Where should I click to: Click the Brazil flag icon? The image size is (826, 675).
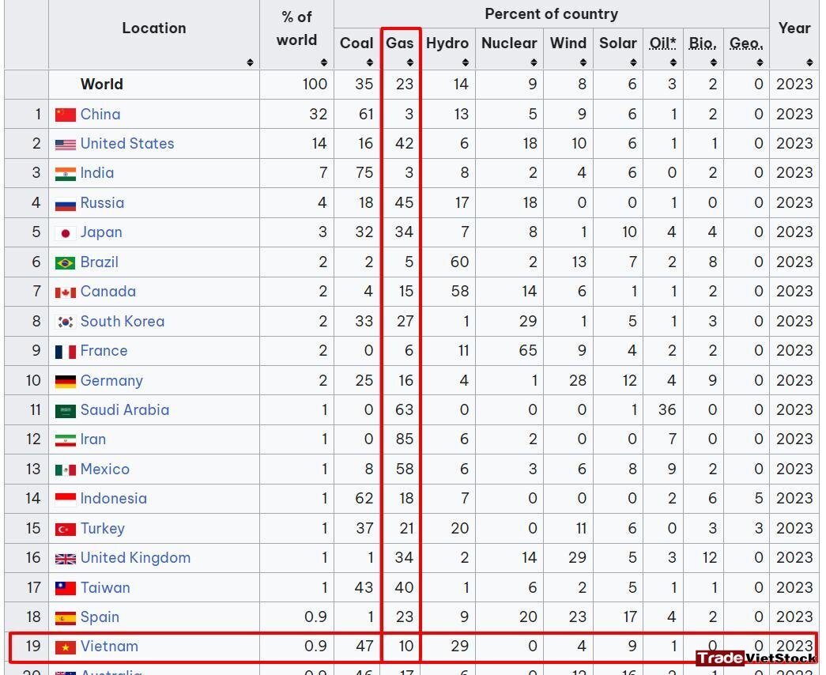[66, 262]
